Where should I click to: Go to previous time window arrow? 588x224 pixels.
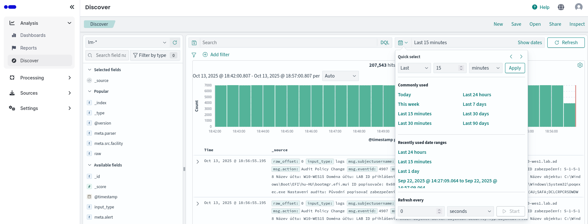pyautogui.click(x=511, y=57)
